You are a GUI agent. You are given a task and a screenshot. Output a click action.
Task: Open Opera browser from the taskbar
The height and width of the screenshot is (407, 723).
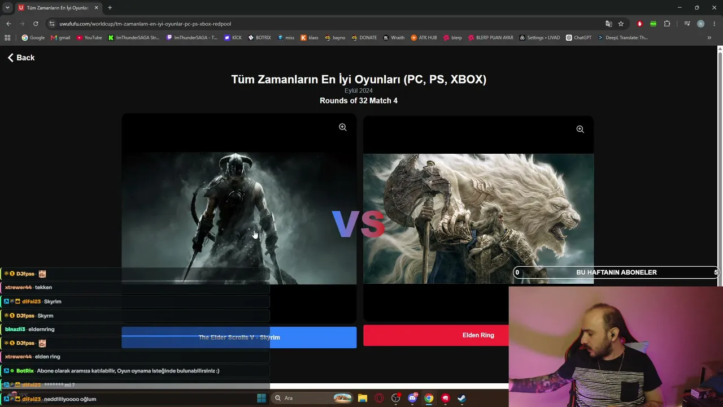point(379,398)
